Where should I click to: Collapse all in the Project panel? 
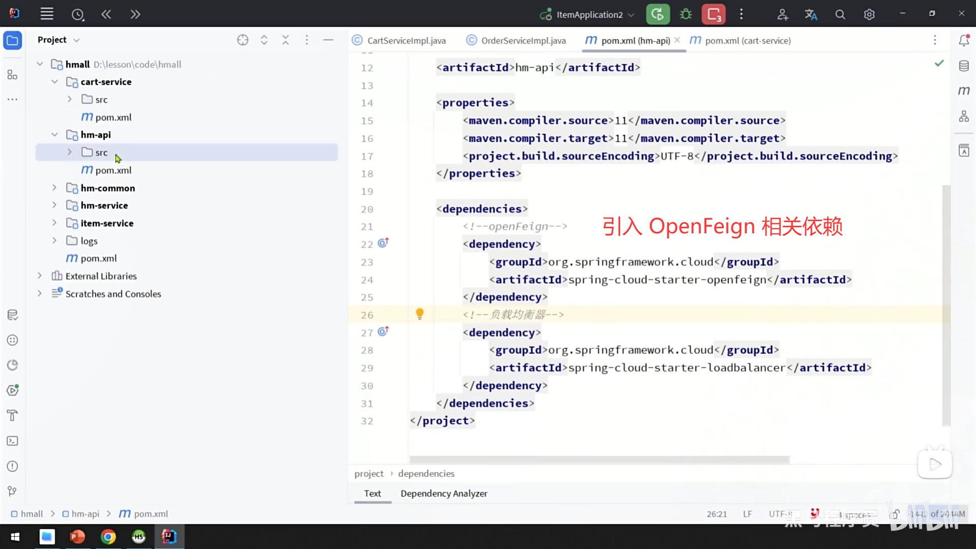click(285, 40)
